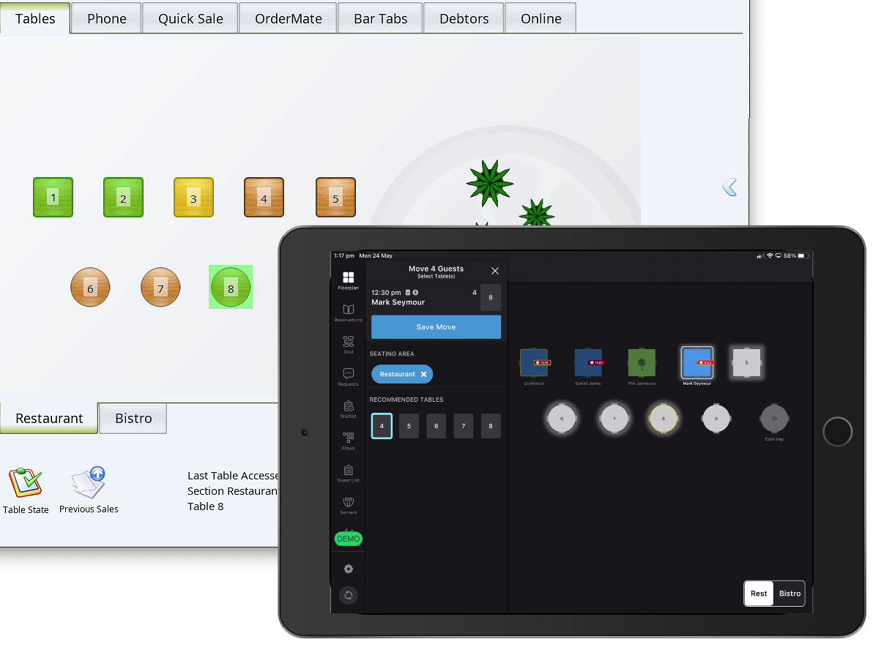Click the blue left chevron arrow
Viewport: 873px width, 647px height.
(729, 187)
